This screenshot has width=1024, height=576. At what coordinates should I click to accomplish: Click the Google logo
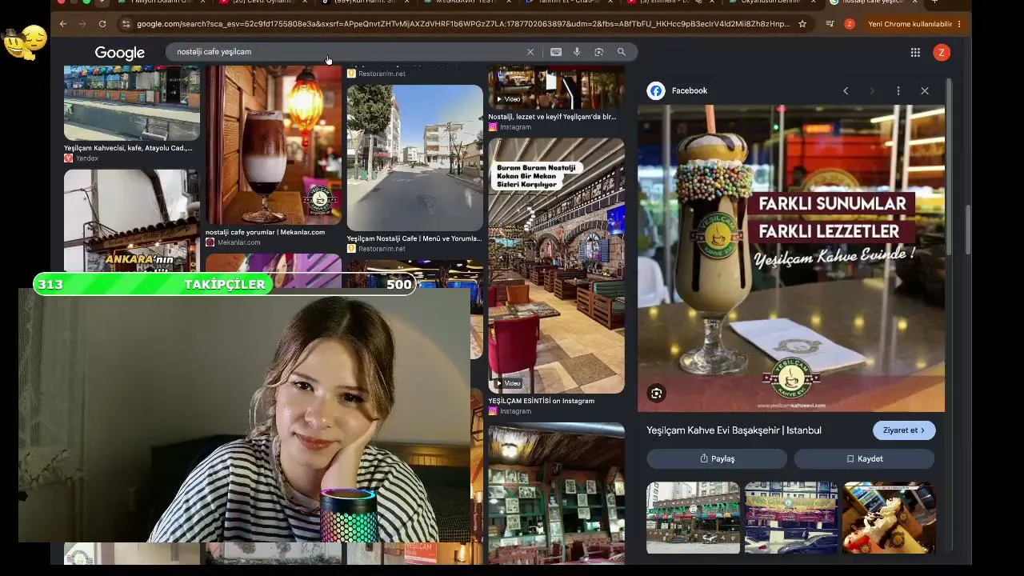[x=119, y=53]
